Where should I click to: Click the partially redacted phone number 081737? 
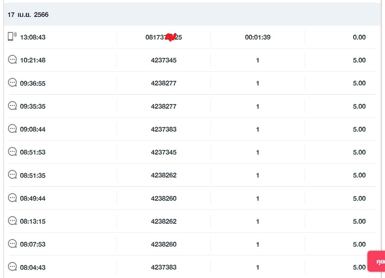tap(164, 37)
